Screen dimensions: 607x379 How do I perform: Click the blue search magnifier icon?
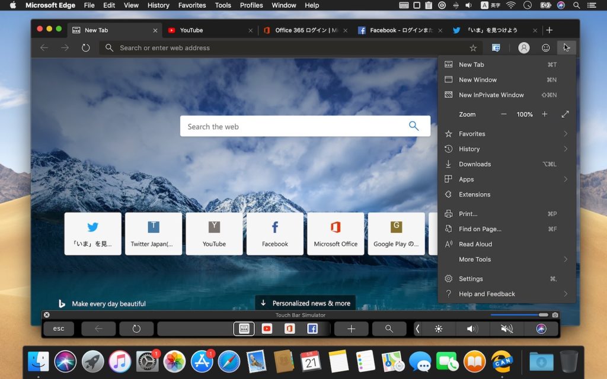[414, 126]
